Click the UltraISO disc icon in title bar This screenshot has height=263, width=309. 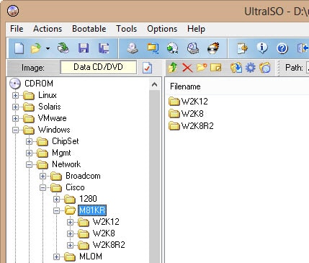pos(13,11)
